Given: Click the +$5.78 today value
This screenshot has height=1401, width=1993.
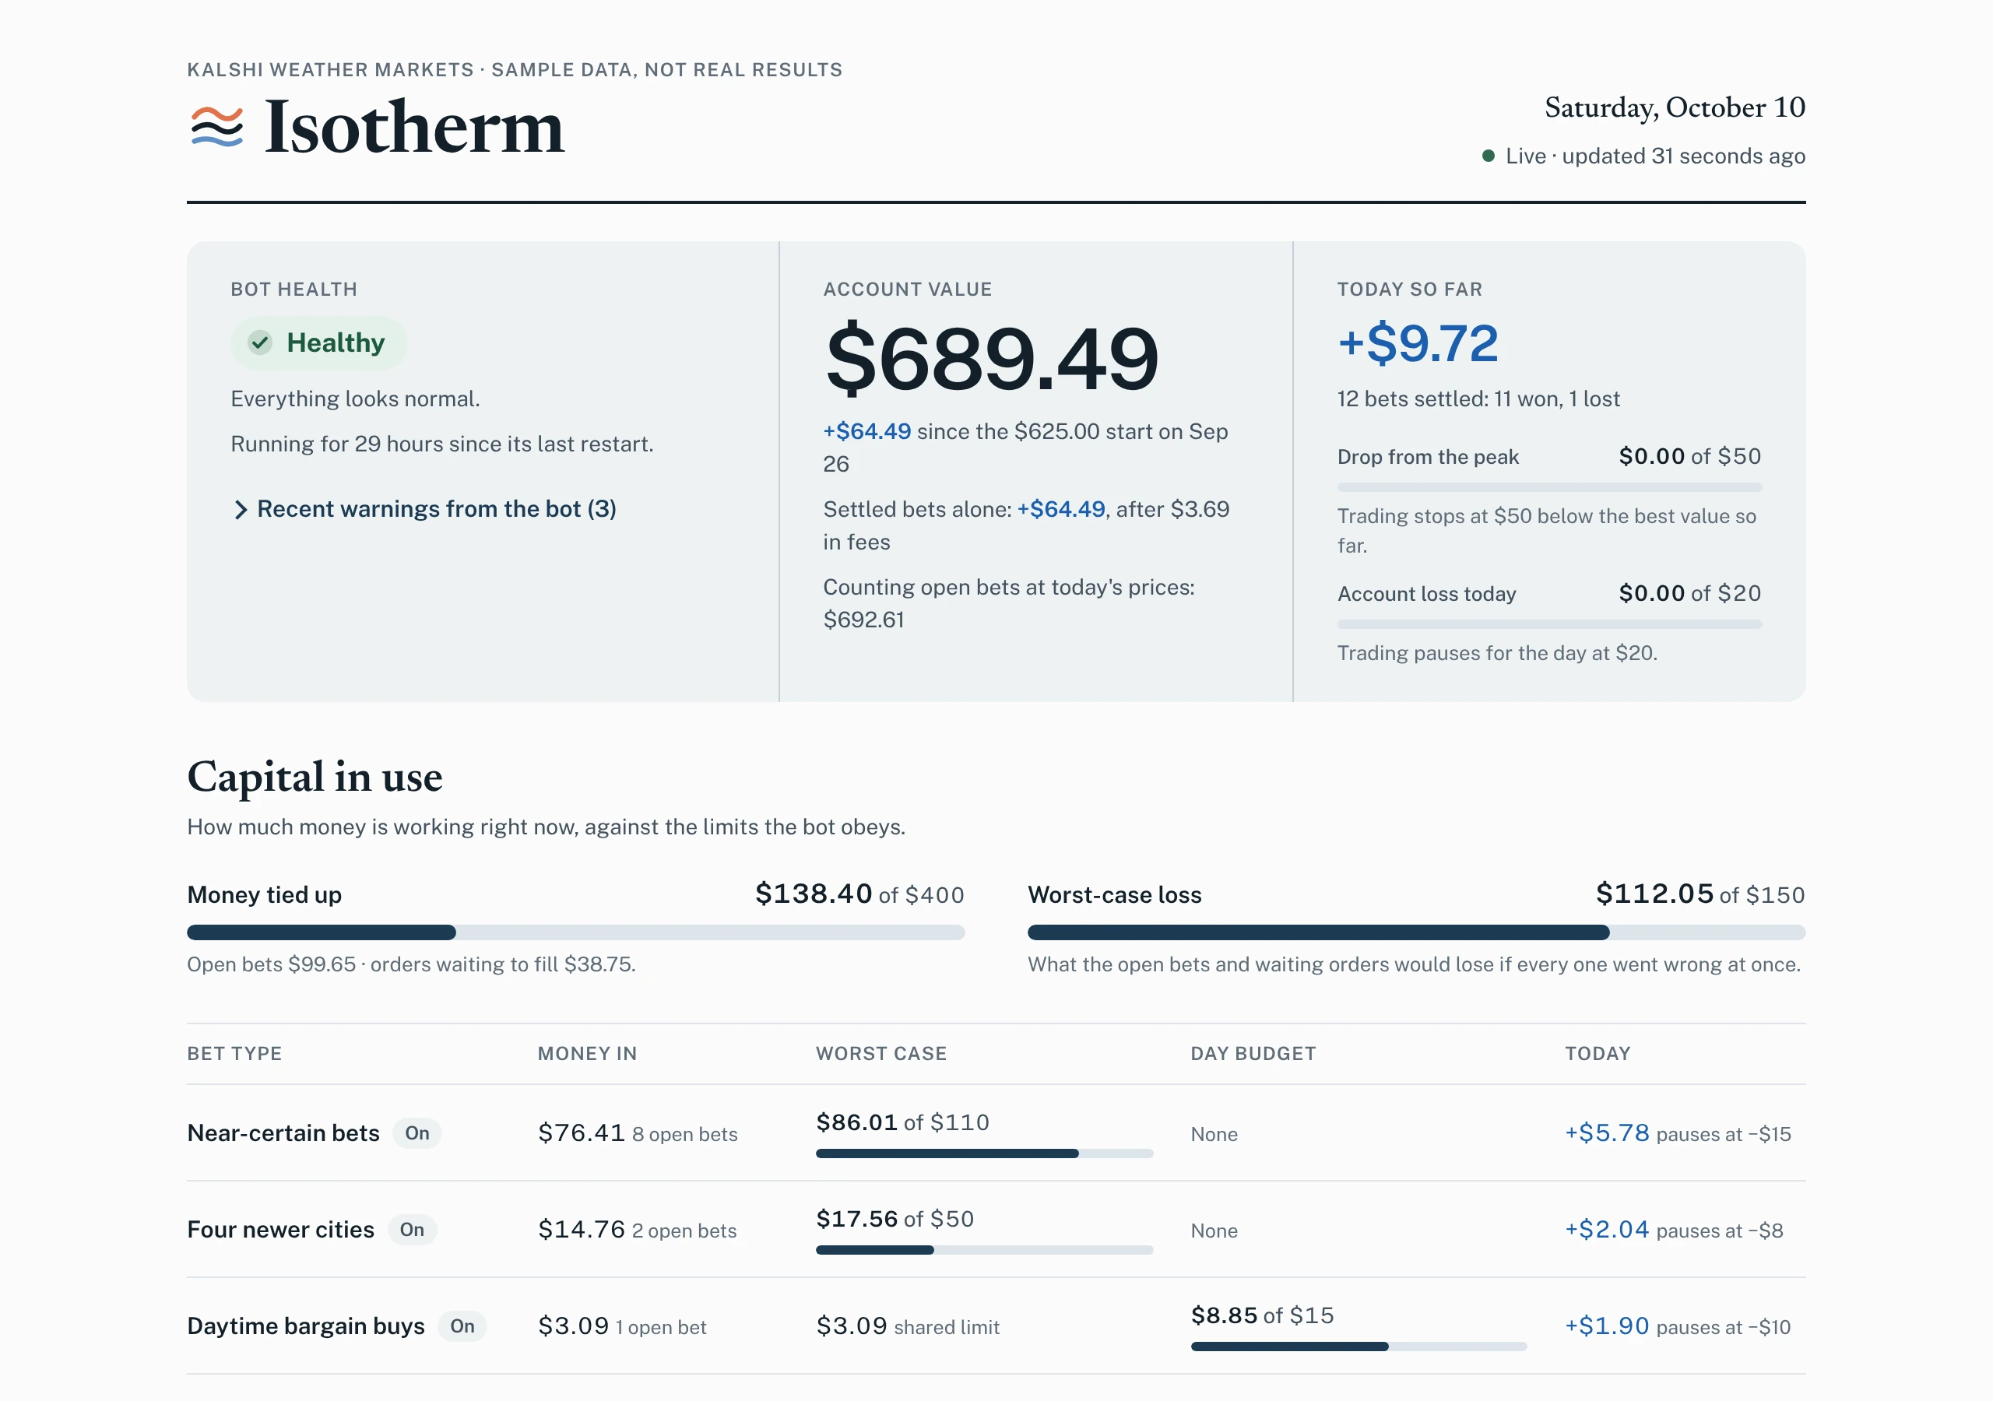Looking at the screenshot, I should click(x=1607, y=1132).
